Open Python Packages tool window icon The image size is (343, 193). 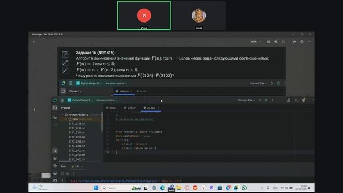pos(55,158)
